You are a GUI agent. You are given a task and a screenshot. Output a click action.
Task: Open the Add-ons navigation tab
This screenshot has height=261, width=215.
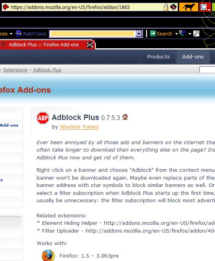coord(193,57)
